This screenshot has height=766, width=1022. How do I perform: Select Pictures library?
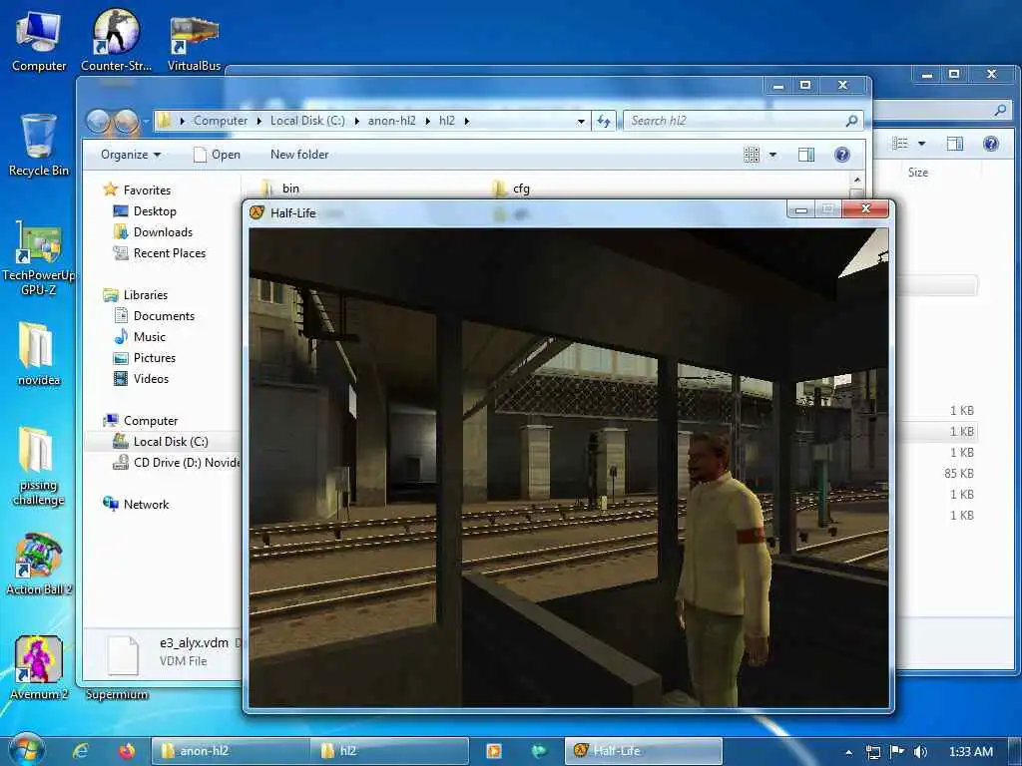point(145,358)
